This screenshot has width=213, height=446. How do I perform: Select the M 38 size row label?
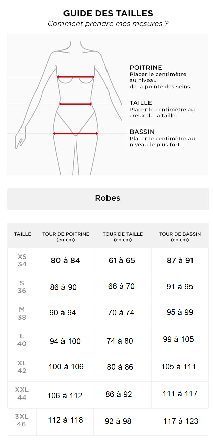[22, 313]
